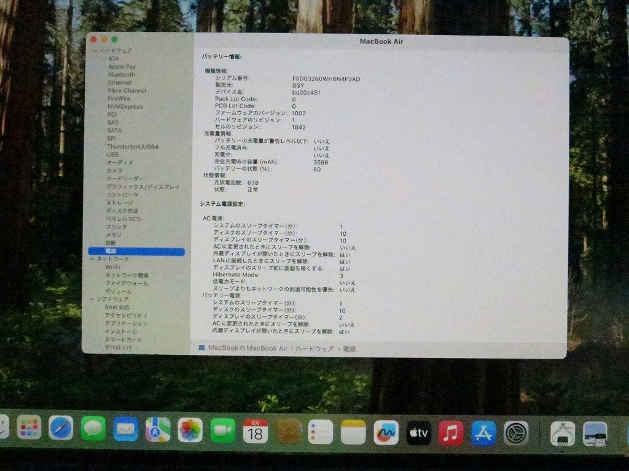Viewport: 629px width, 471px height.
Task: Click the 充放電回数 value 638
Action: [252, 182]
